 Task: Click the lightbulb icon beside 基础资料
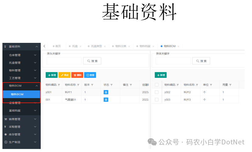[5, 47]
